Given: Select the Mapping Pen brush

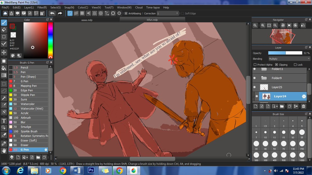Looking at the screenshot, I should pos(28,86).
